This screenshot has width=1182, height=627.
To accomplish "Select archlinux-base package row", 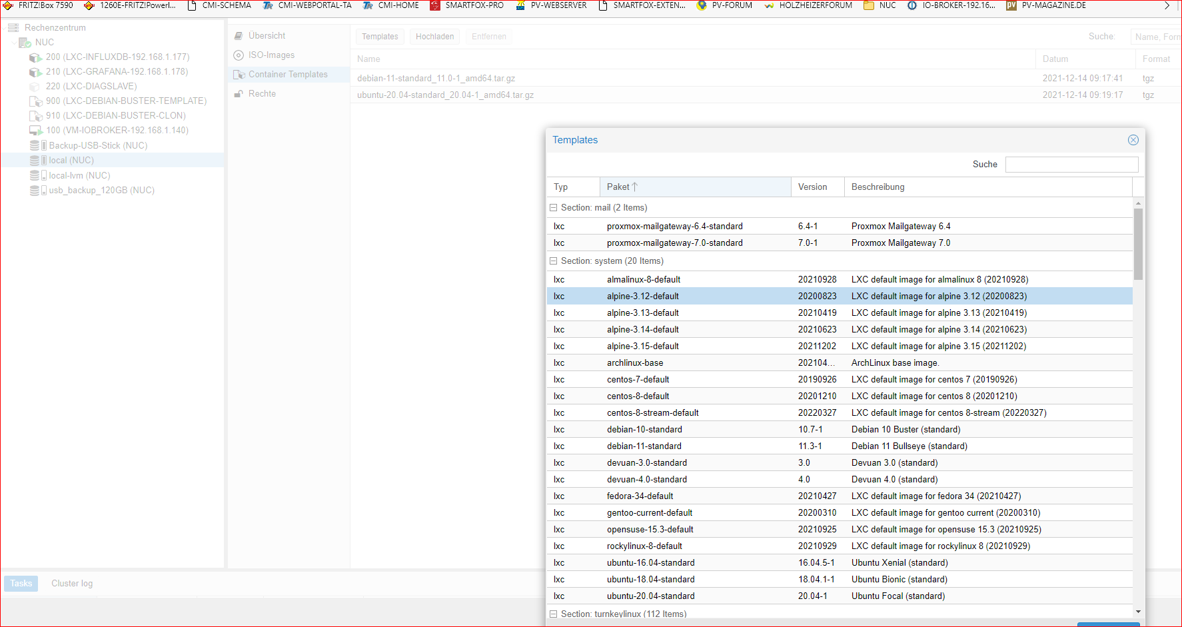I will pyautogui.click(x=840, y=363).
